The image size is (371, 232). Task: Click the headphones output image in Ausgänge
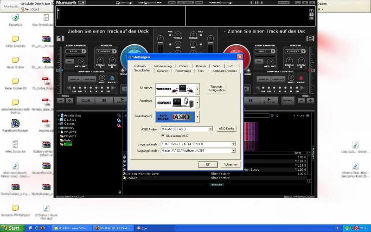175,103
